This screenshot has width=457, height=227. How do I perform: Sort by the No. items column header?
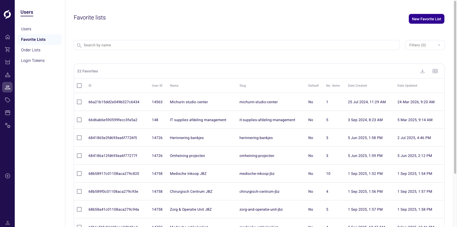[x=333, y=86]
